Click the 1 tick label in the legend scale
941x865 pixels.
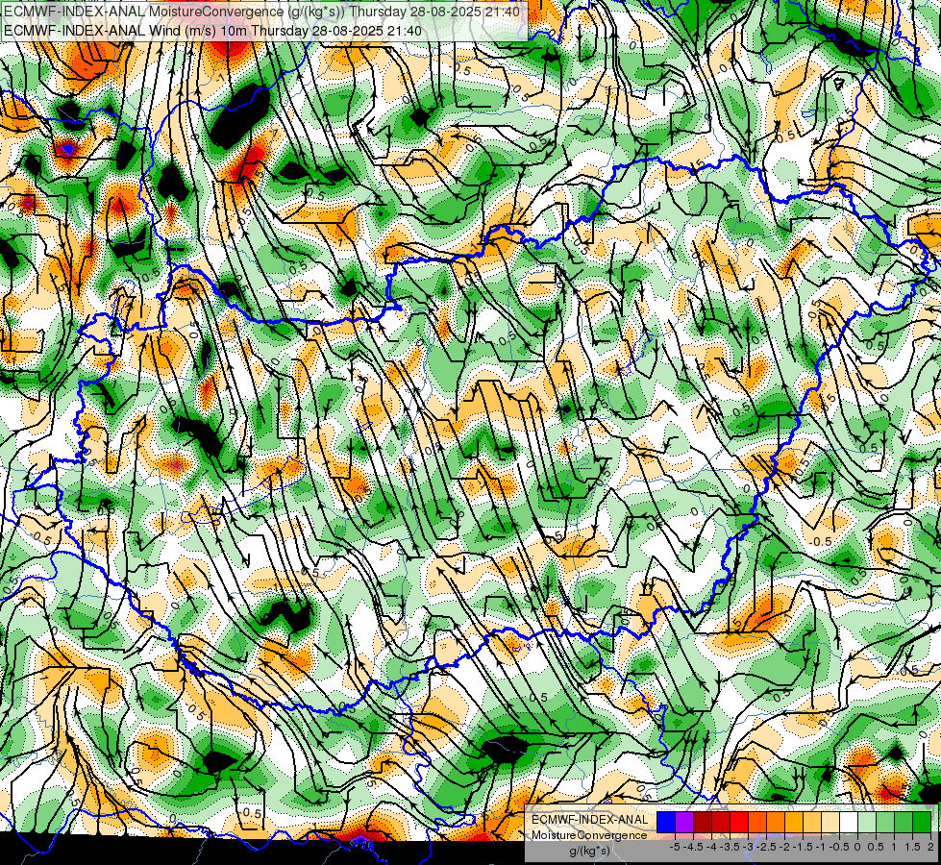(894, 847)
